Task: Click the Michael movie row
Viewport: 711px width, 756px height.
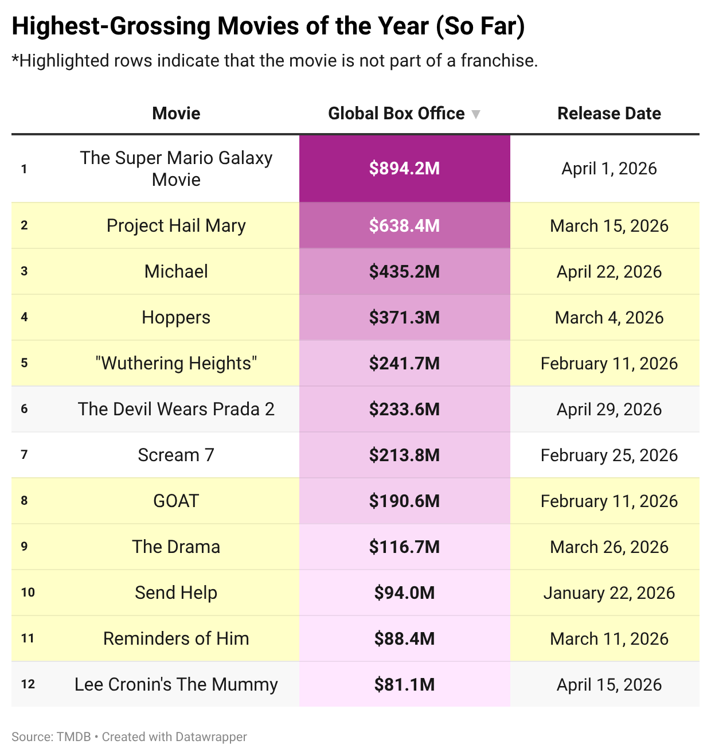Action: (x=355, y=271)
